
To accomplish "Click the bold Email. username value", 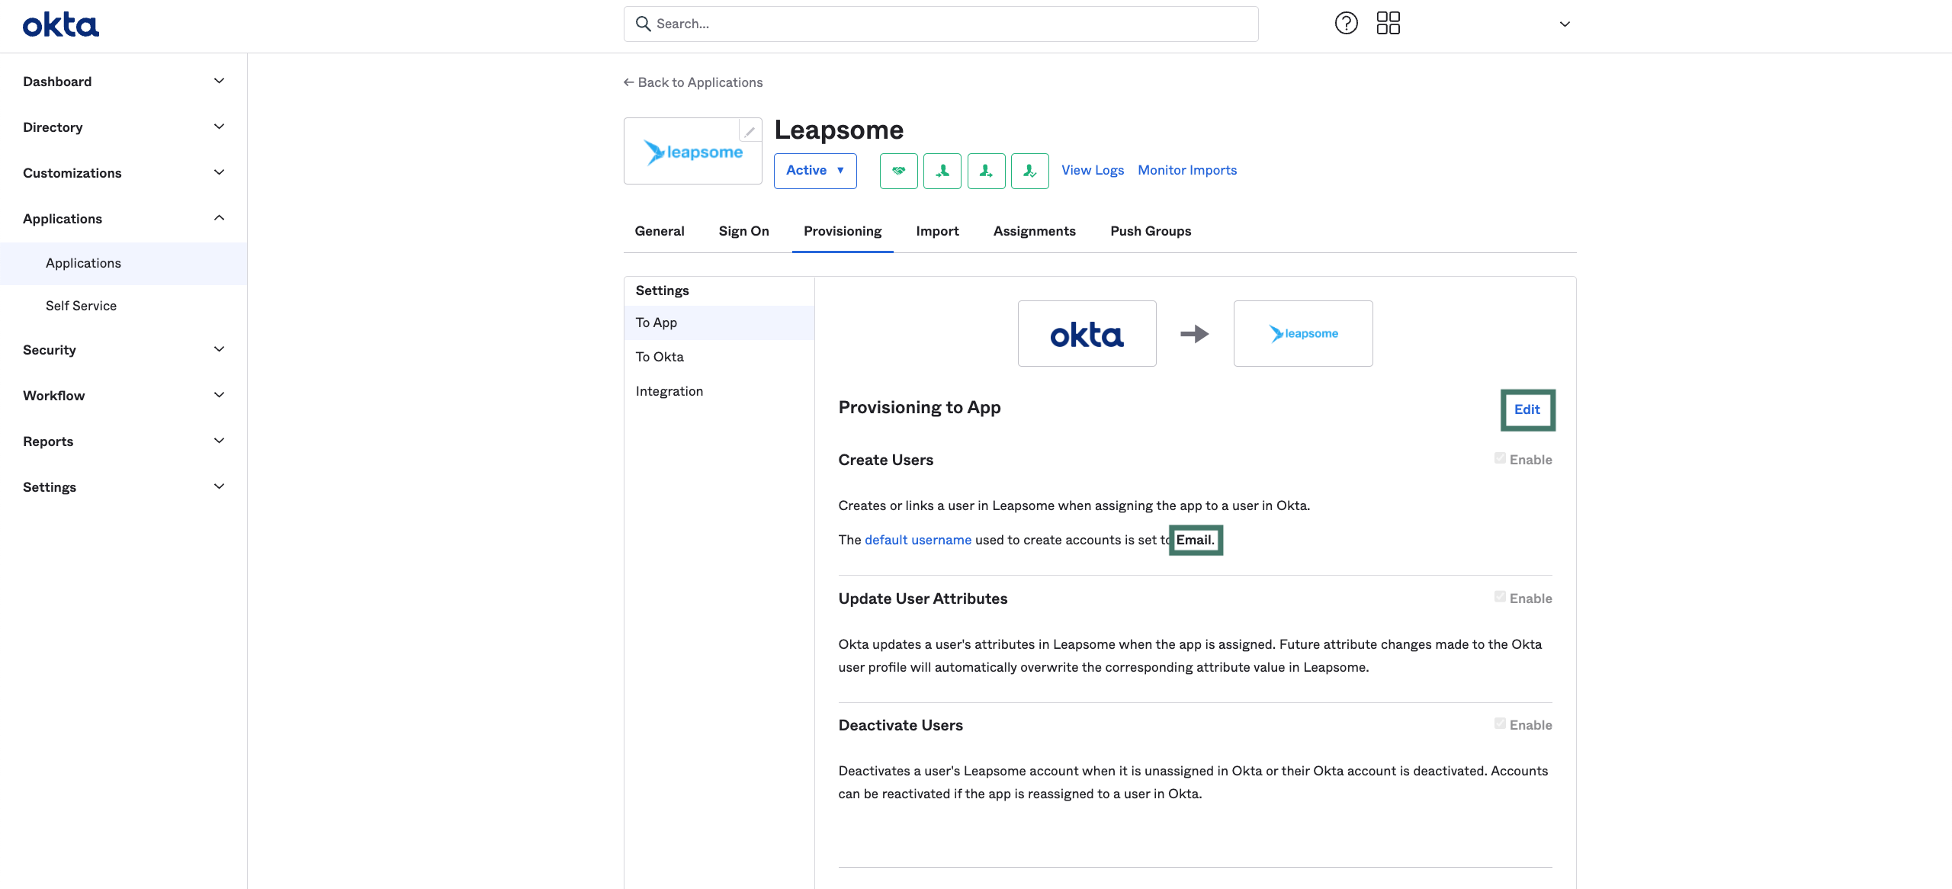I will [1196, 540].
